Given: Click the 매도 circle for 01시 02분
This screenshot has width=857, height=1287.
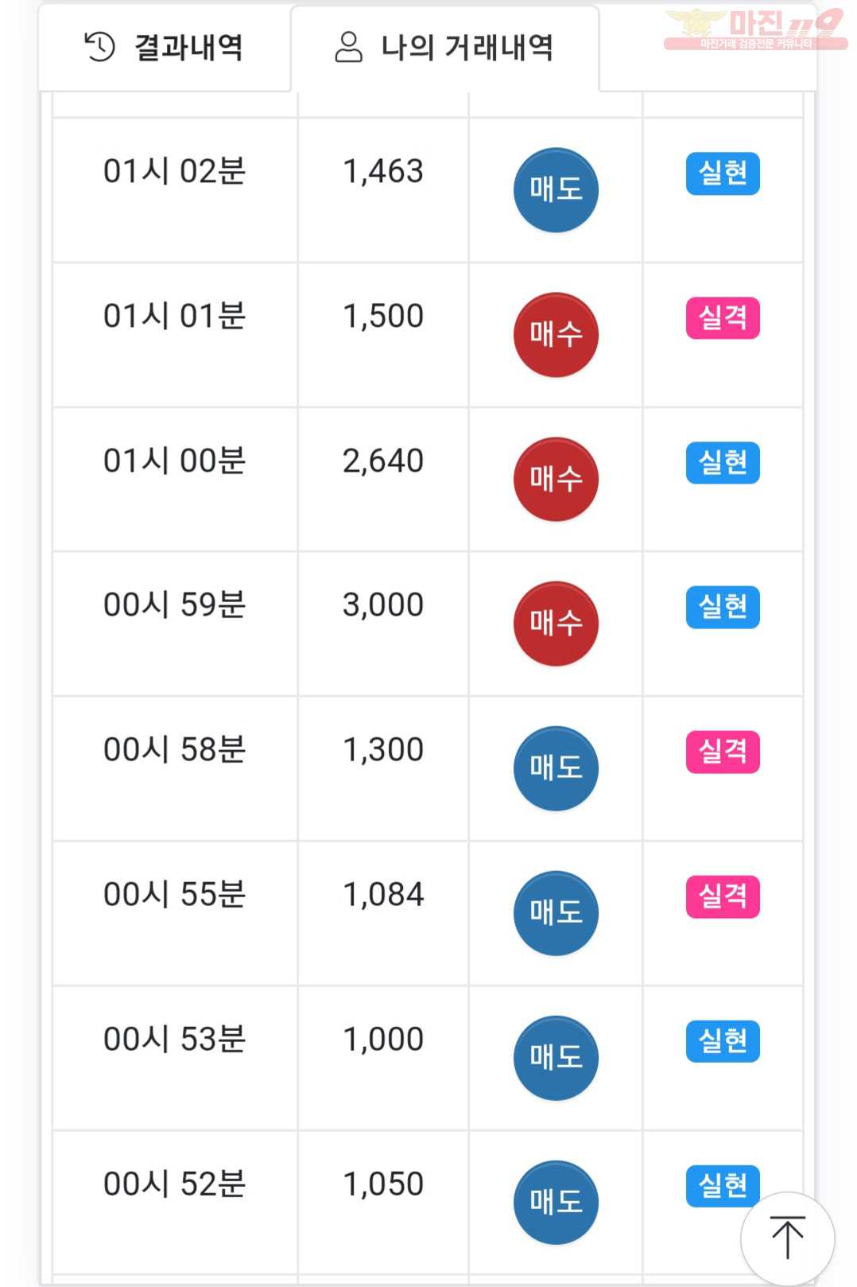Looking at the screenshot, I should [x=556, y=190].
